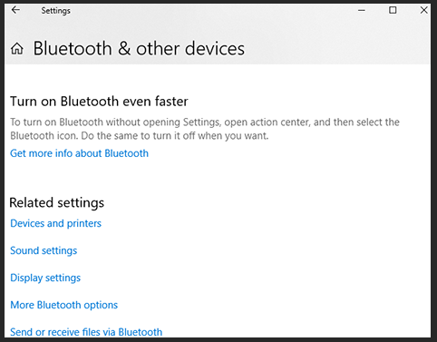Screen dimensions: 437x342
Task: Minimize the Settings window
Action: coord(362,10)
